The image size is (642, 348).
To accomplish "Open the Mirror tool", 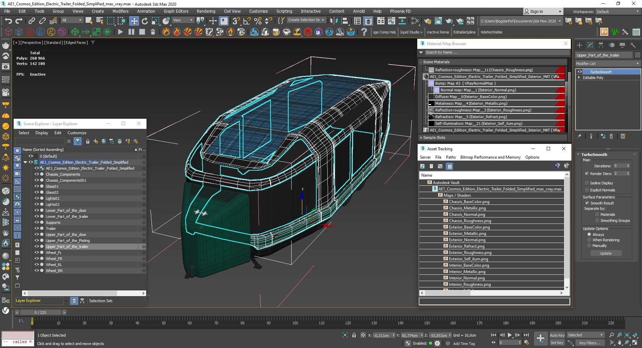I will point(334,21).
